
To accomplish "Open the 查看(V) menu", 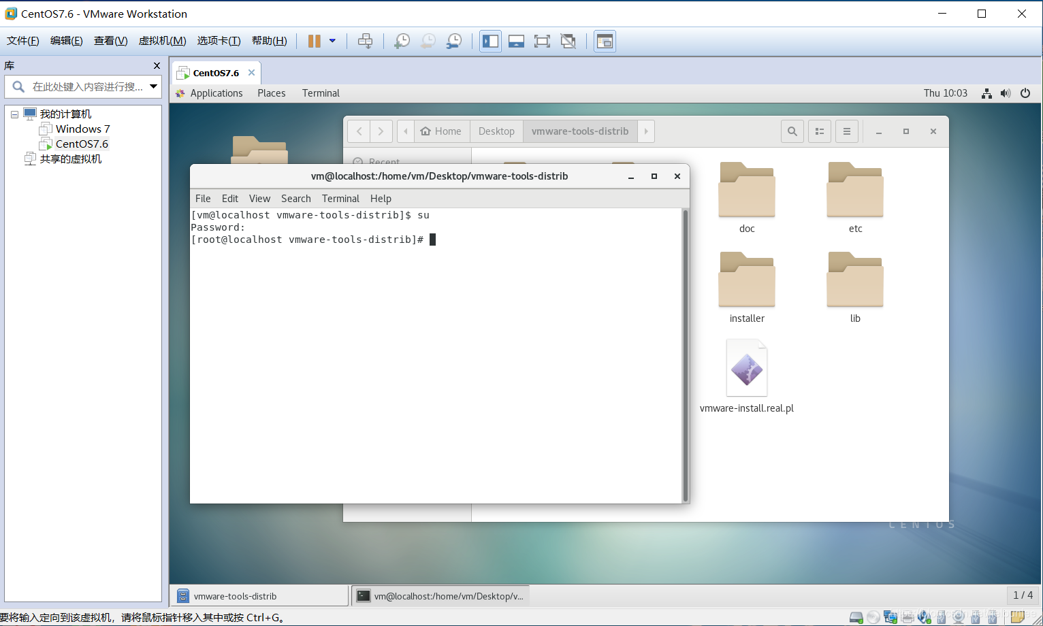I will pyautogui.click(x=110, y=41).
